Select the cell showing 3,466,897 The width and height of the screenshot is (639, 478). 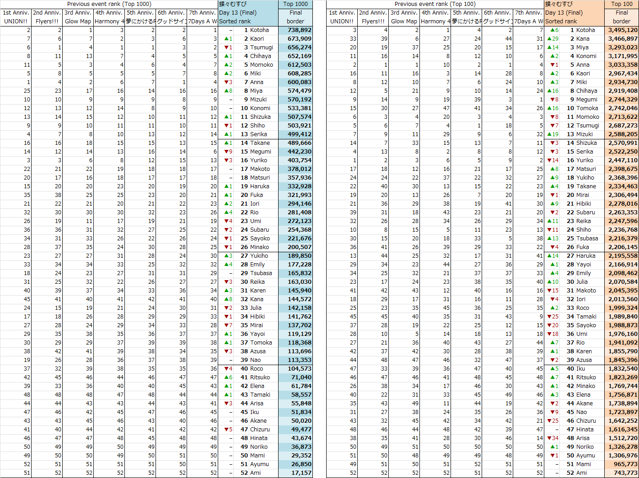[622, 39]
